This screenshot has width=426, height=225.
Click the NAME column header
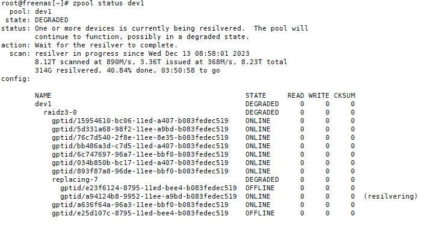(43, 95)
